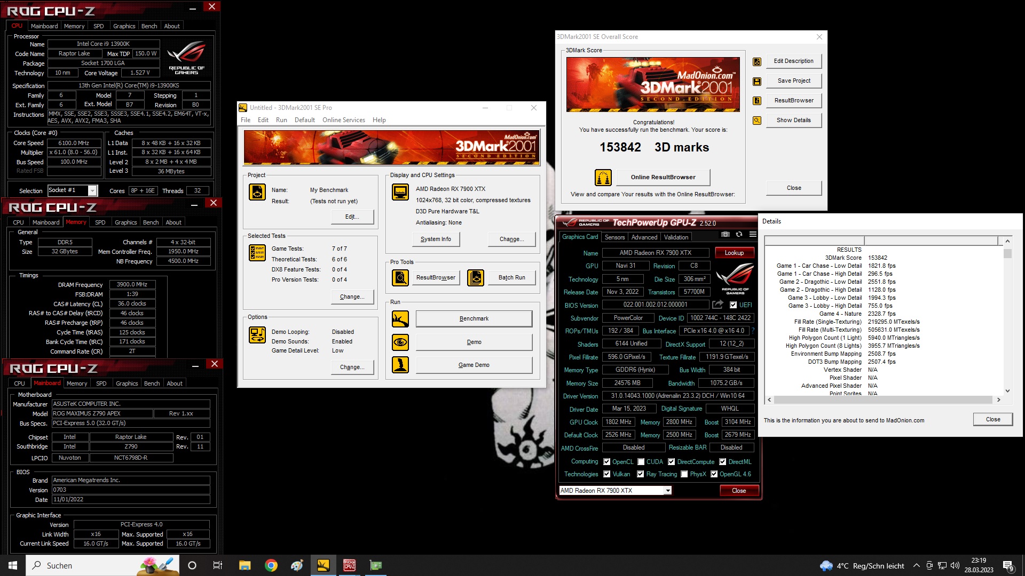Click Online ResultBrowser button
Image resolution: width=1025 pixels, height=576 pixels.
663,177
